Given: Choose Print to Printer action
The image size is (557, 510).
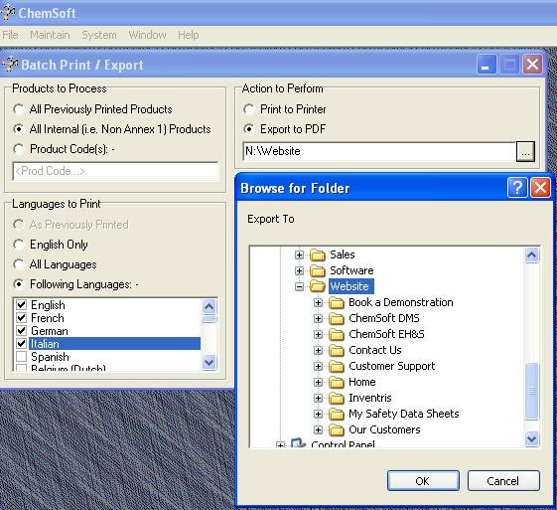Looking at the screenshot, I should [249, 109].
